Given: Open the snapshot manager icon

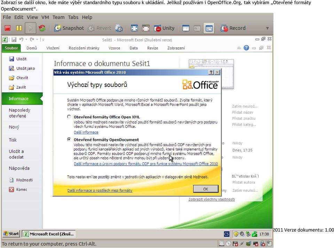Looking at the screenshot, I should [119, 28].
